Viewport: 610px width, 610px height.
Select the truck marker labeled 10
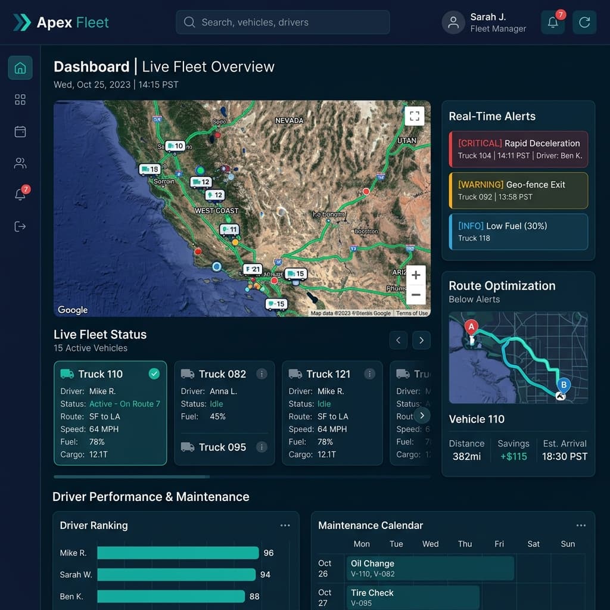(175, 146)
